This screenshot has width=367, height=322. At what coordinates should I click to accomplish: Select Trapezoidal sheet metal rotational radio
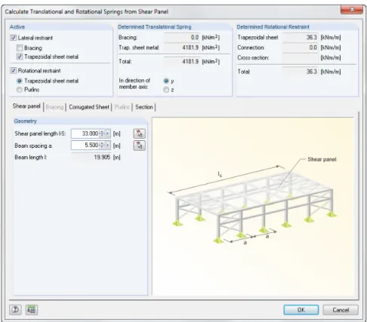(20, 81)
